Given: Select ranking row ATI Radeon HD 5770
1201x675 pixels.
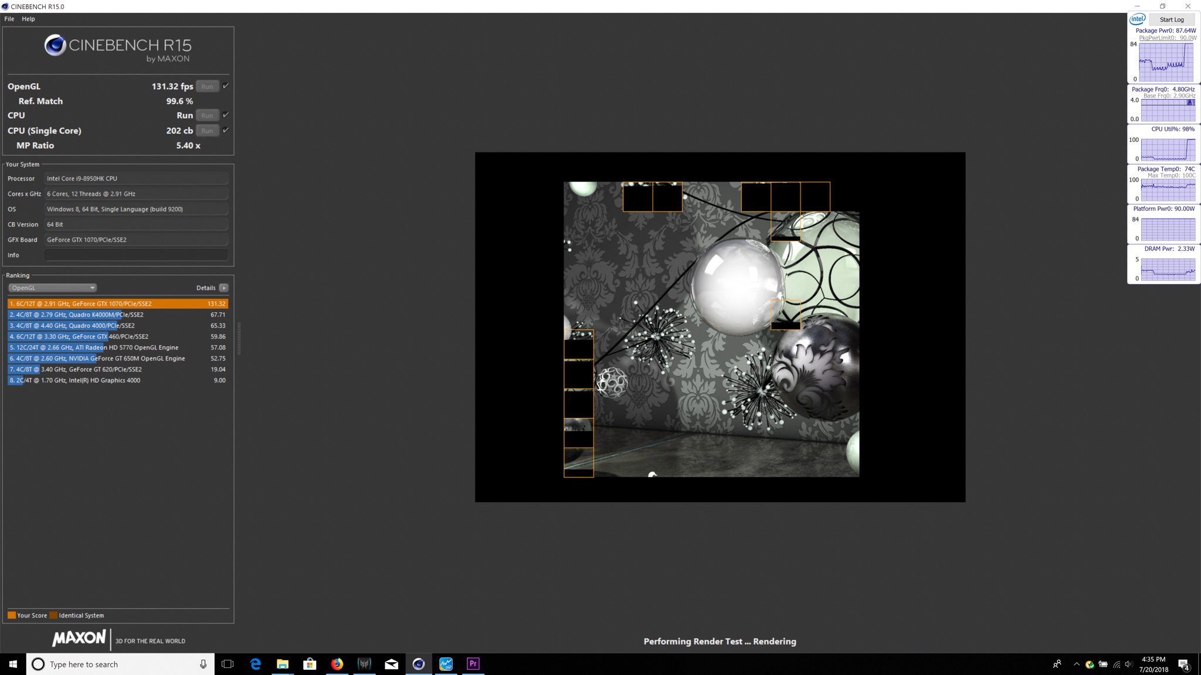Looking at the screenshot, I should pos(118,347).
